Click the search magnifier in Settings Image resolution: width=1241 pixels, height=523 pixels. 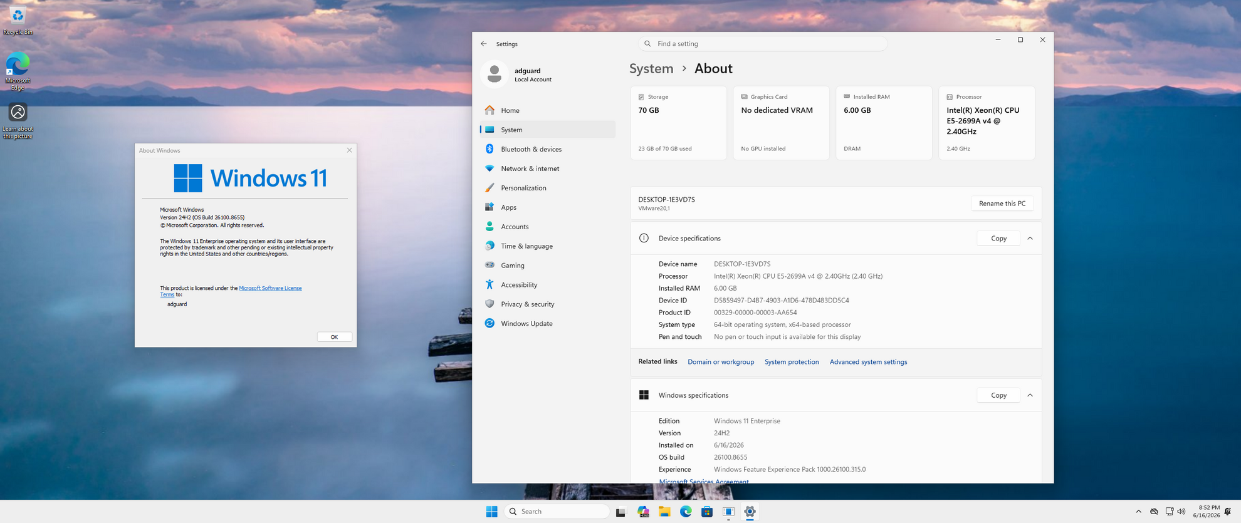pyautogui.click(x=647, y=44)
